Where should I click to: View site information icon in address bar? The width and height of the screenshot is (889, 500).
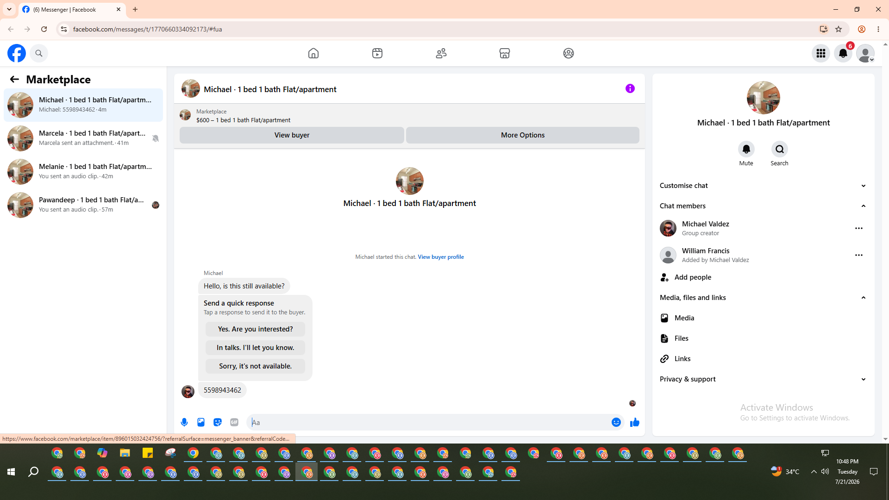point(64,29)
